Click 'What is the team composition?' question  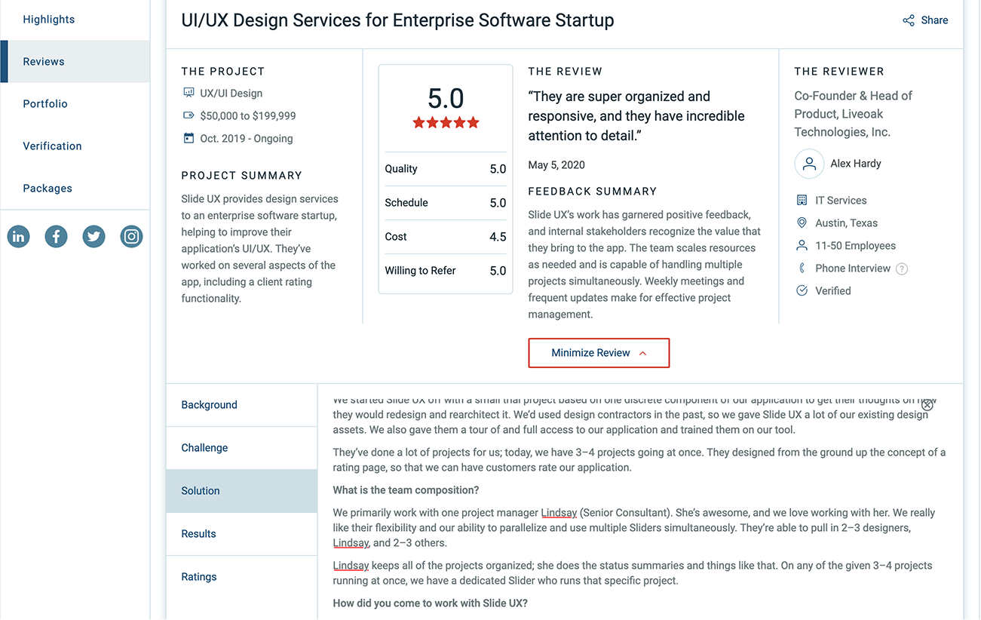406,490
